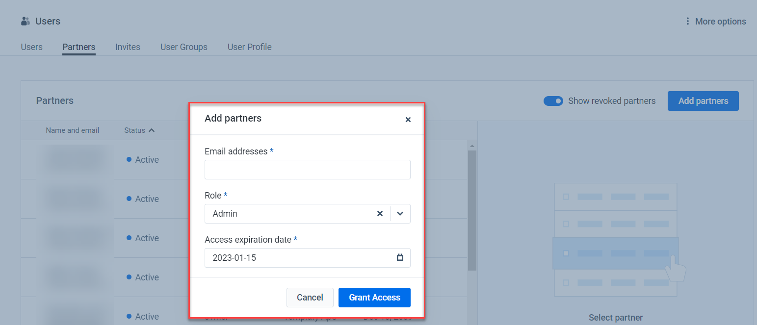This screenshot has height=325, width=757.
Task: Click the partners table vertical scrollbar
Action: pyautogui.click(x=472, y=211)
